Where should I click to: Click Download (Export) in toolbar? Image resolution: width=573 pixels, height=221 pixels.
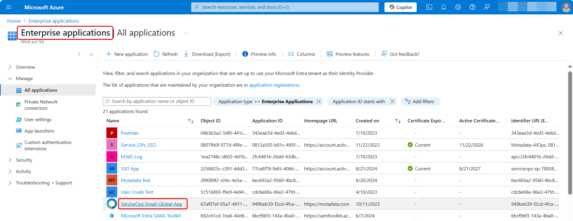pyautogui.click(x=207, y=54)
